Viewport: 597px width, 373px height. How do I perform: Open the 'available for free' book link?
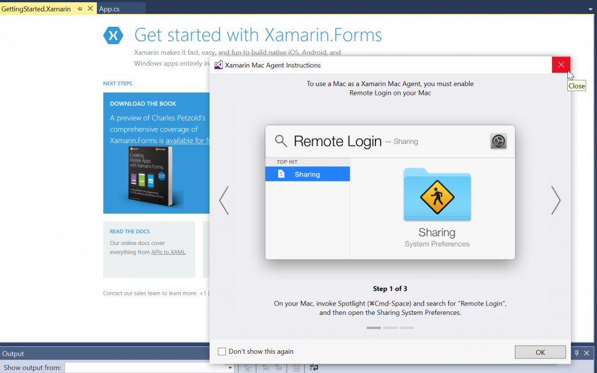coord(187,141)
